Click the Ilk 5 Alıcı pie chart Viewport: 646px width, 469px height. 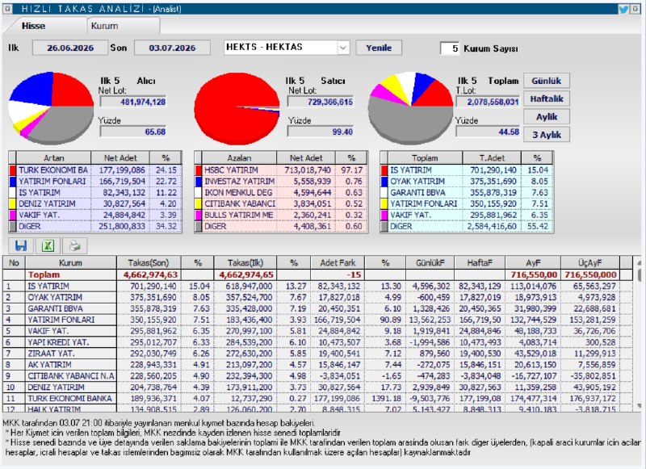(51, 108)
